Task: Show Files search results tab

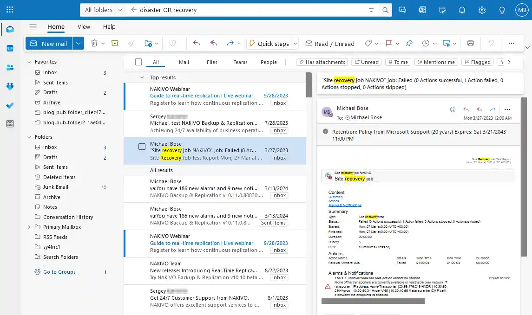Action: pos(212,62)
